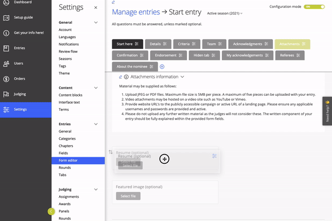Click drag handle on Hiden tab

213,55
